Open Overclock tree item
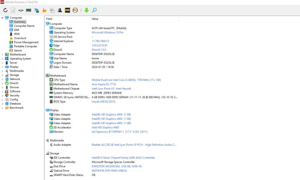 [20, 38]
